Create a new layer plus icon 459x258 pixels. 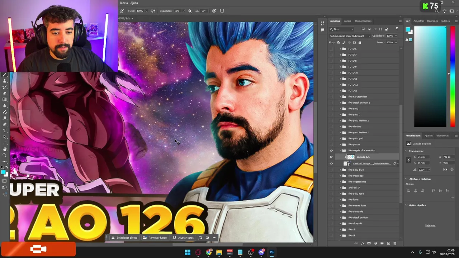click(388, 243)
